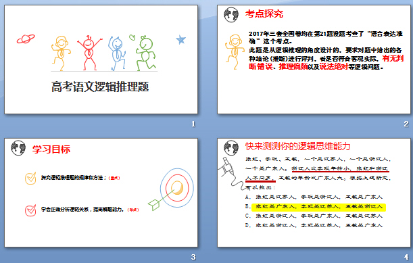
Task: Click the blue star icon on slide 1
Action: [x=181, y=39]
